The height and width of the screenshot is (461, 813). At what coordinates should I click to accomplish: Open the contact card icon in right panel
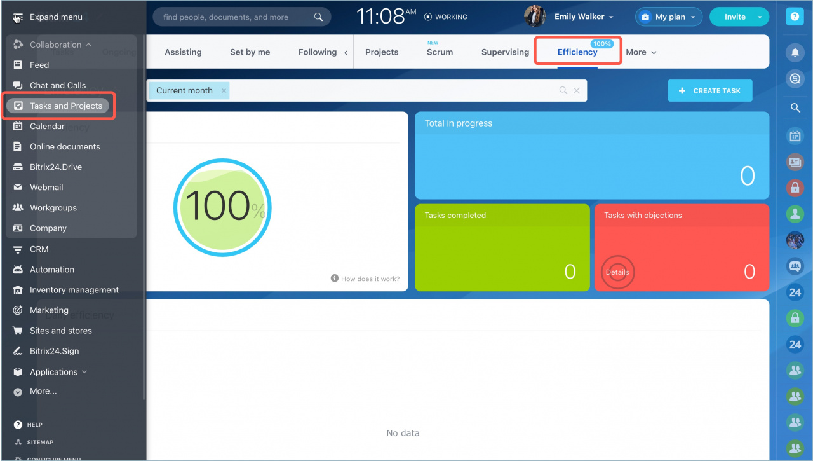coord(795,162)
